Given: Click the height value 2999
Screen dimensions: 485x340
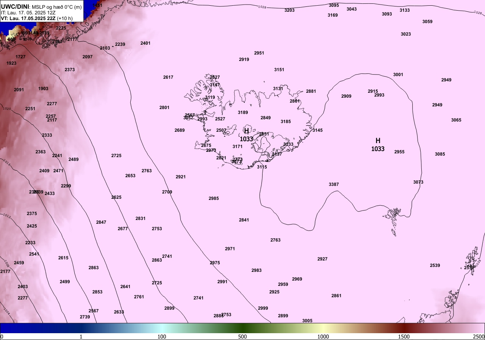Looking at the screenshot, I should point(263,308).
